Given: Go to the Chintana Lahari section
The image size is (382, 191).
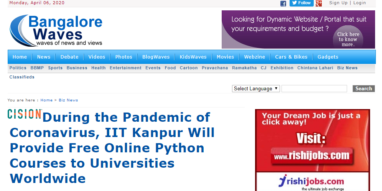Looking at the screenshot, I should (x=315, y=68).
